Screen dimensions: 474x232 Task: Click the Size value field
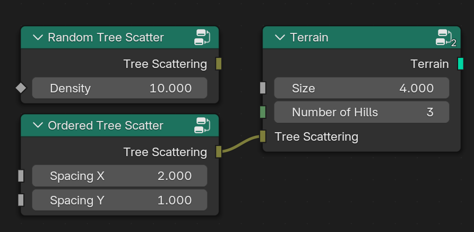point(361,88)
